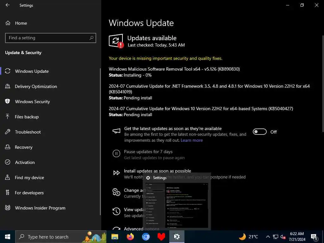Screen dimensions: 324x243
Task: Click the sidebar vertical scrollbar
Action: (100, 142)
